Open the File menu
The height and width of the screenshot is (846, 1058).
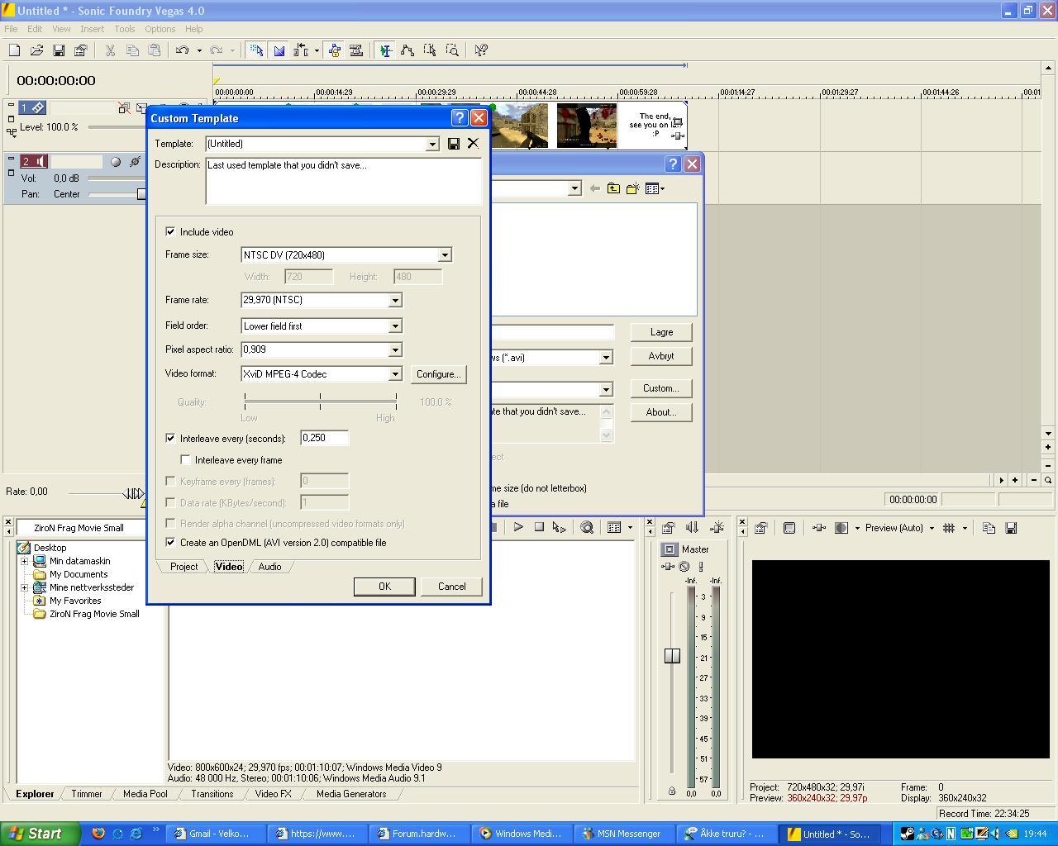tap(11, 29)
